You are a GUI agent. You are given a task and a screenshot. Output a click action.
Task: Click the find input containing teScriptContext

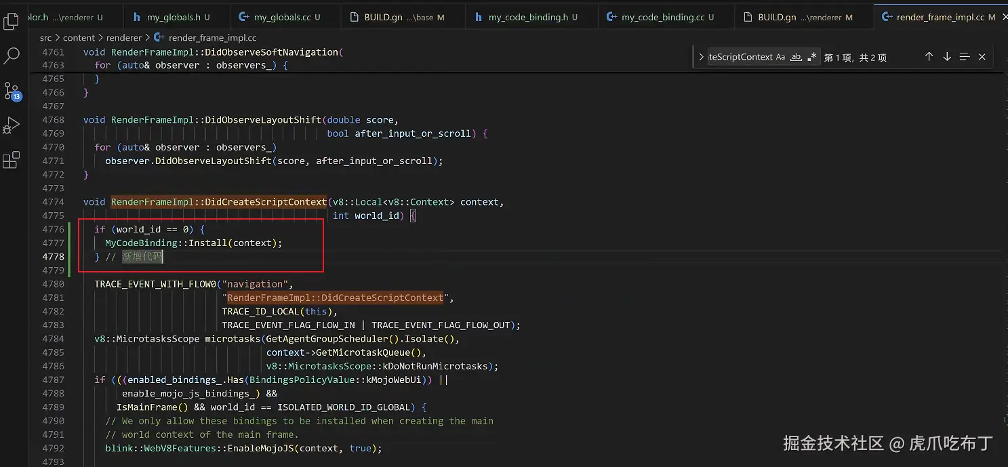point(740,57)
